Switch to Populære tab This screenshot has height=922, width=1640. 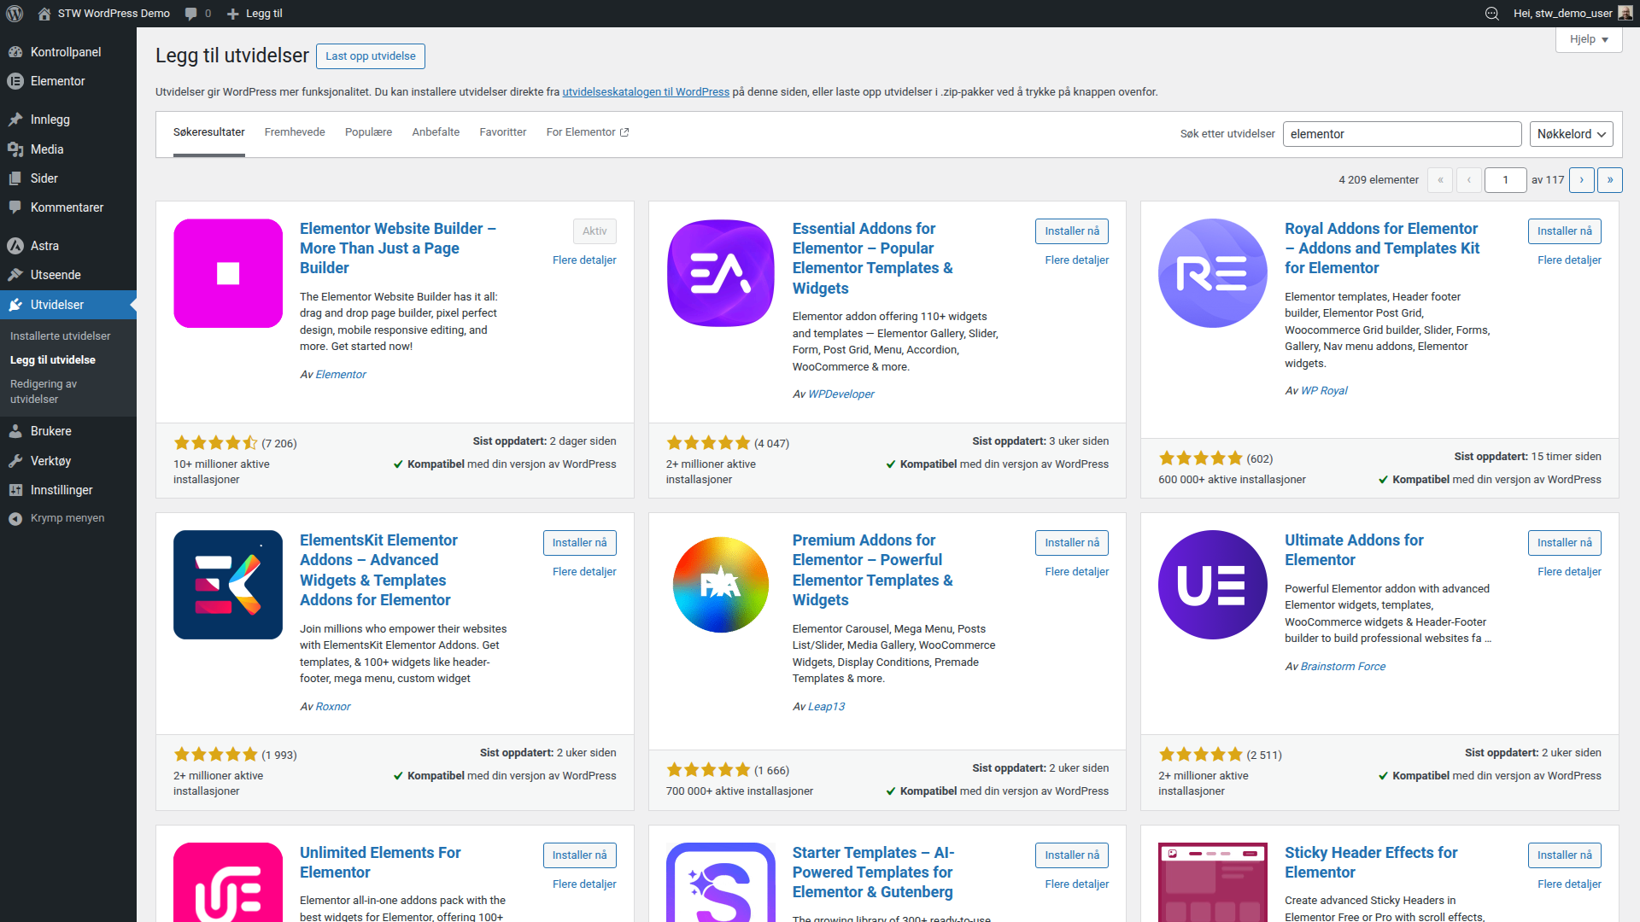368,132
